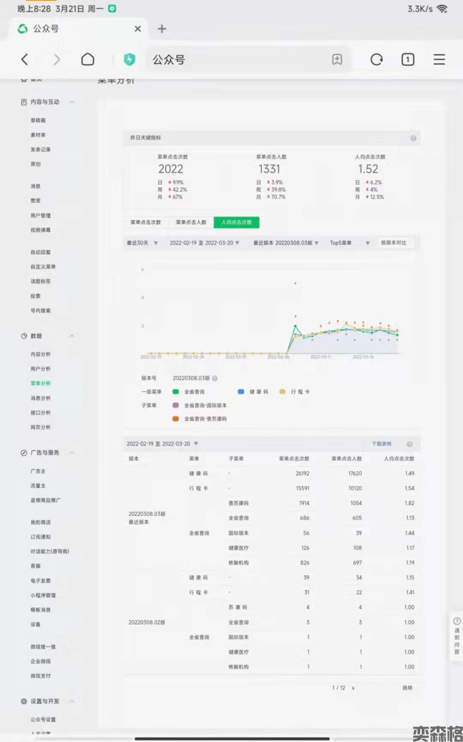
Task: Click 下载表格 download link
Action: point(381,444)
